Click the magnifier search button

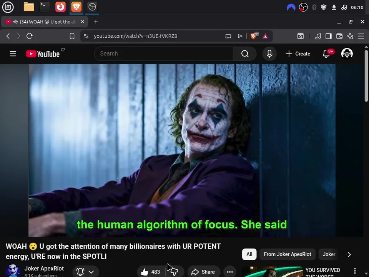click(245, 54)
